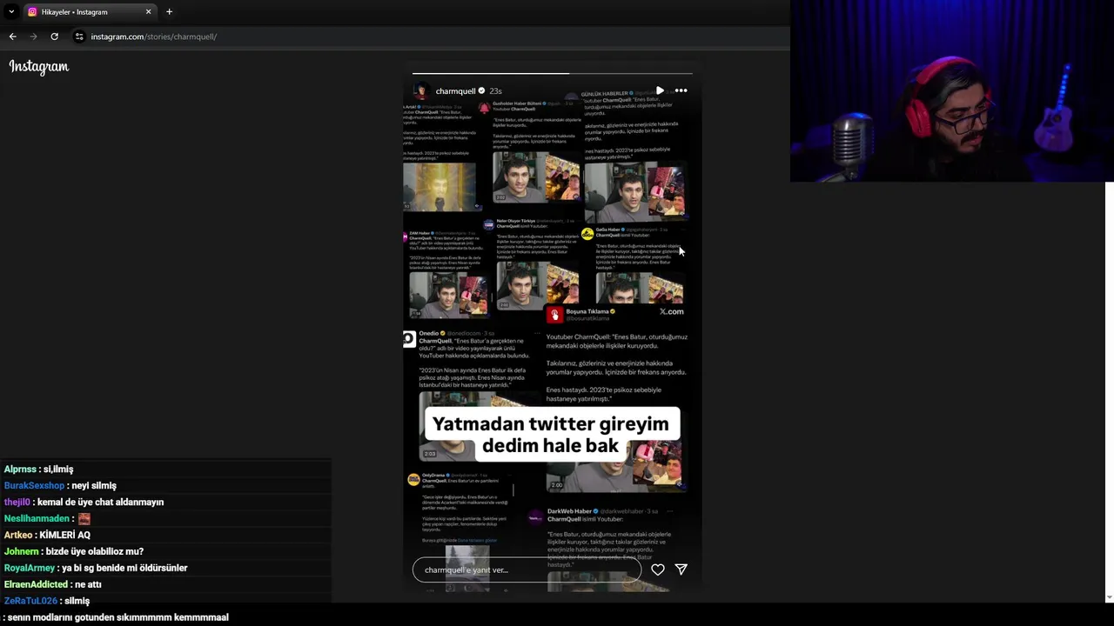Click the page scrollbar down arrow
This screenshot has height=626, width=1114.
(1108, 598)
